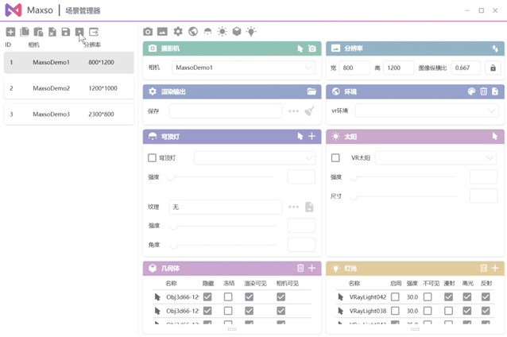The width and height of the screenshot is (507, 337).
Task: Click the delete scene file icon
Action: click(52, 32)
